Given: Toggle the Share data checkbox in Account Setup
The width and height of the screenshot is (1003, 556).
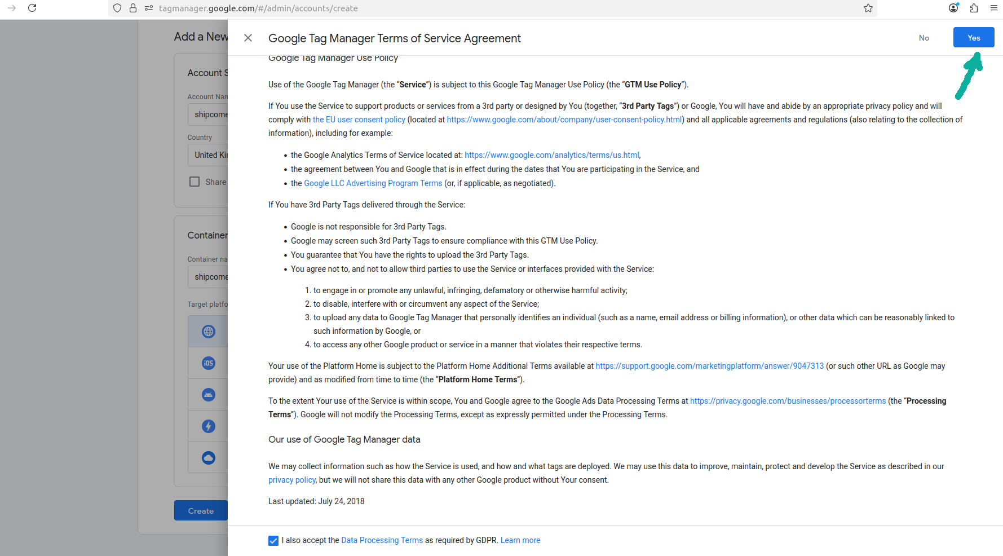Looking at the screenshot, I should (x=195, y=182).
